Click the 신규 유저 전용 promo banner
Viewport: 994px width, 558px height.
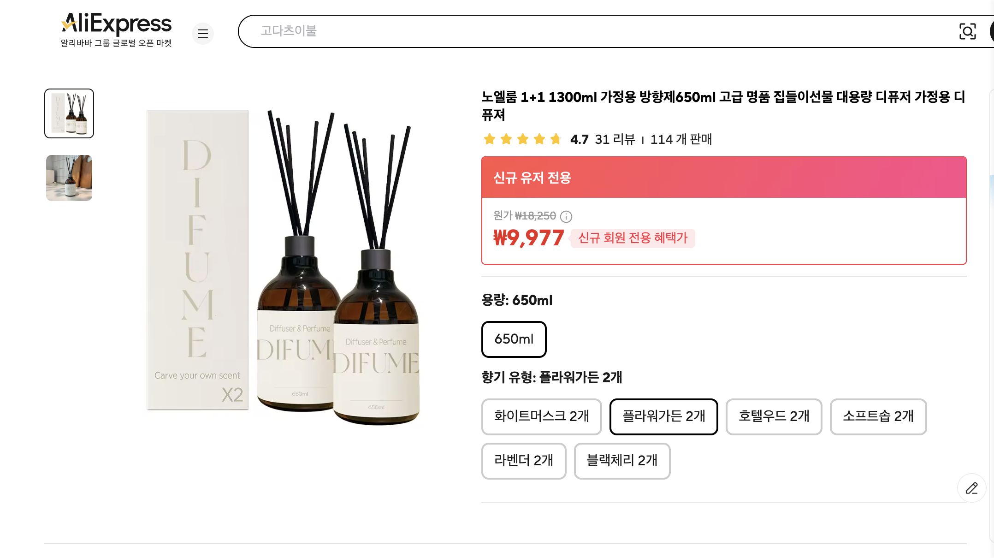click(x=724, y=178)
